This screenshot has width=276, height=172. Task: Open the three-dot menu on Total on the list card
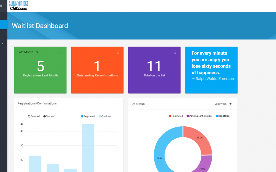175,52
